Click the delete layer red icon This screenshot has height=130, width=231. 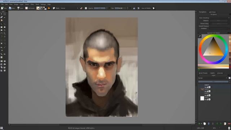pos(229,123)
